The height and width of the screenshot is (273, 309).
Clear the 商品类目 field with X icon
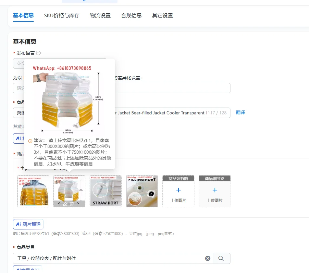[208, 258]
